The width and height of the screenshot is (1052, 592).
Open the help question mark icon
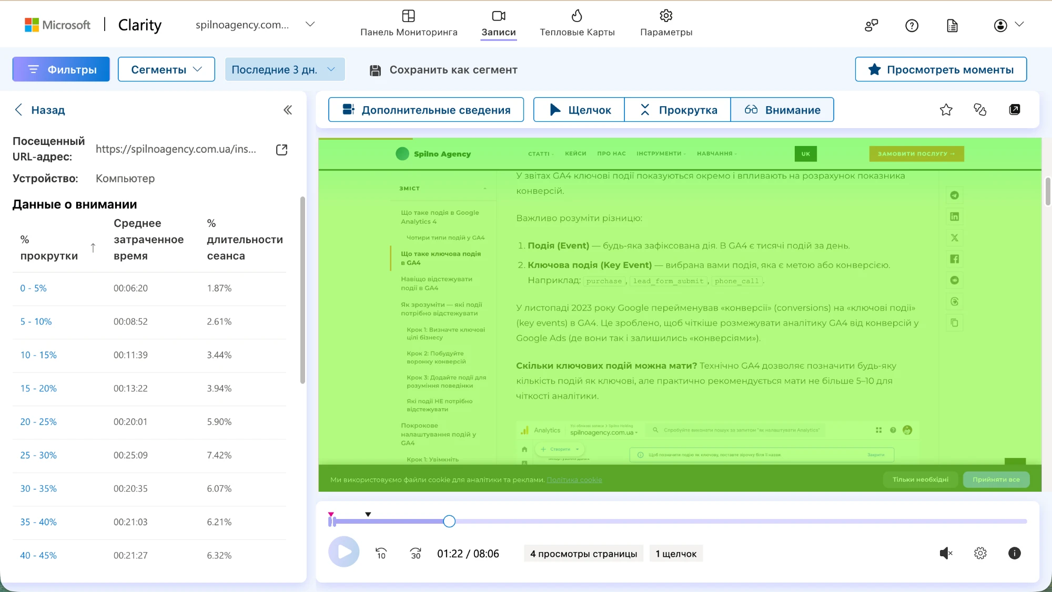(912, 25)
